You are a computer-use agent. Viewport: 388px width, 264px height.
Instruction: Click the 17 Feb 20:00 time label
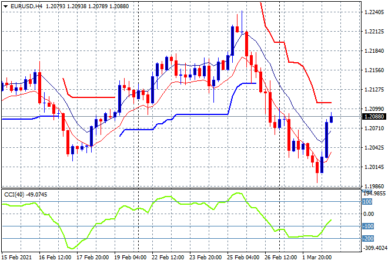click(92, 258)
